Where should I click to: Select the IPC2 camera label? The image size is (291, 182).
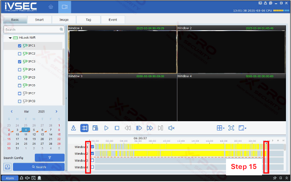pos(32,53)
